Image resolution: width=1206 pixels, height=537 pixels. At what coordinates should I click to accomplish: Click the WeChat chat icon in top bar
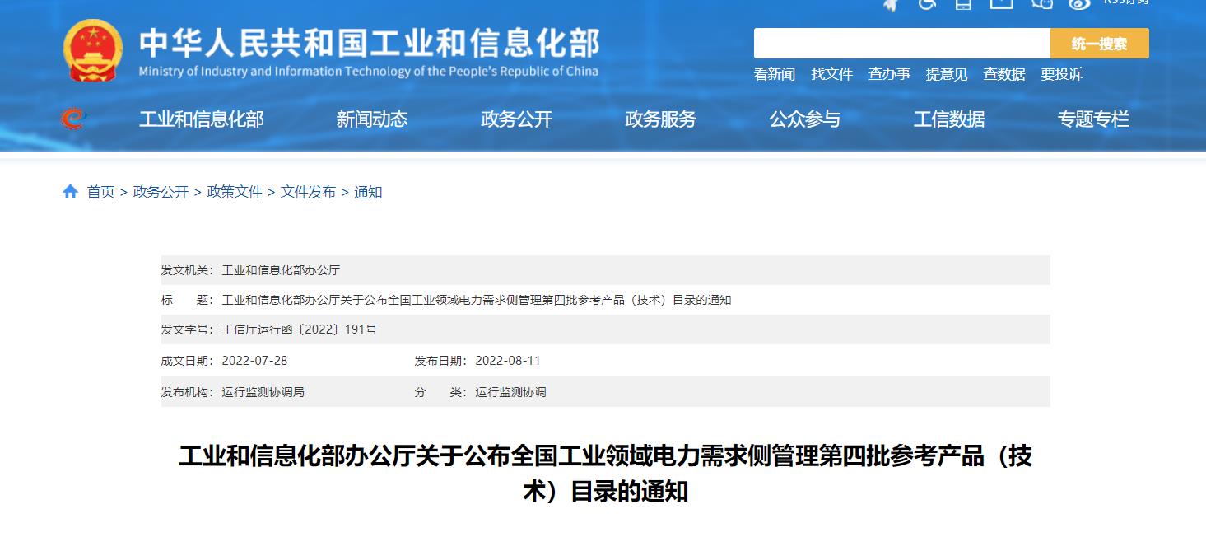pyautogui.click(x=1042, y=5)
